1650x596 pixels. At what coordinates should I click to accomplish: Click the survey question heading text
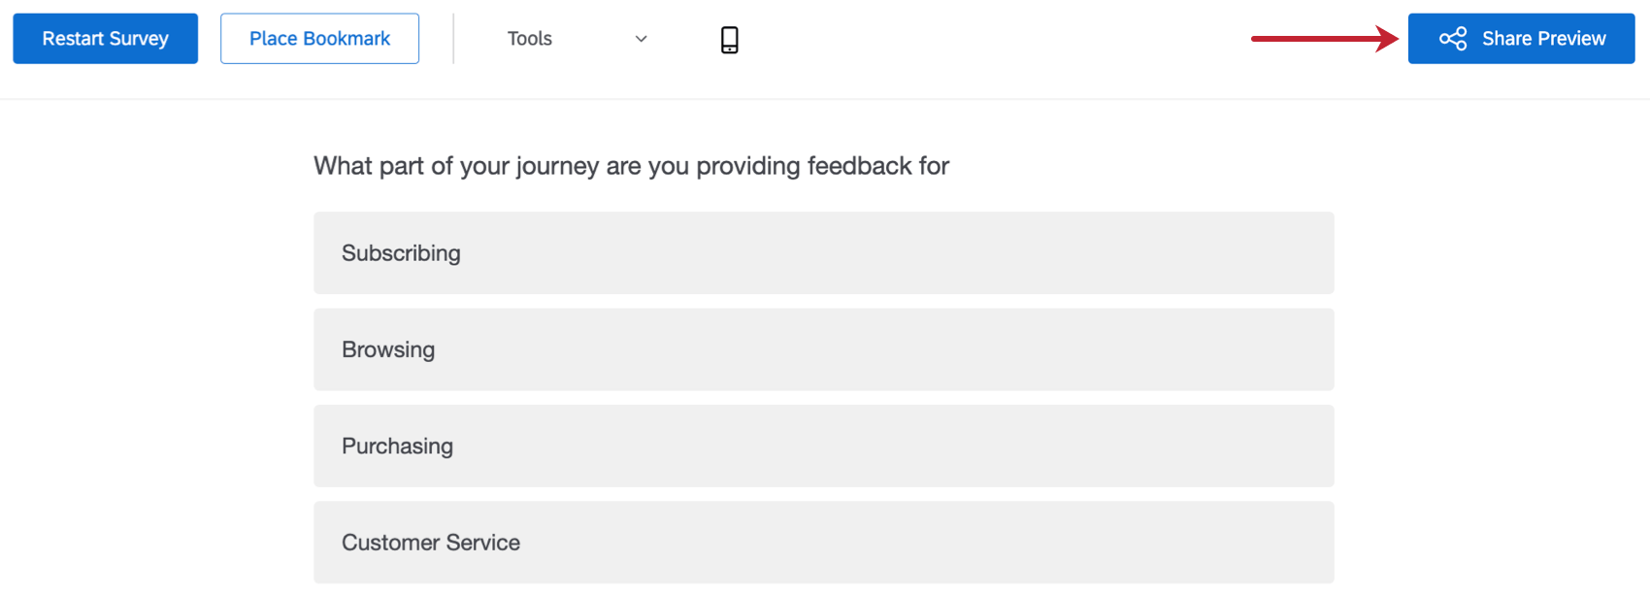point(631,166)
